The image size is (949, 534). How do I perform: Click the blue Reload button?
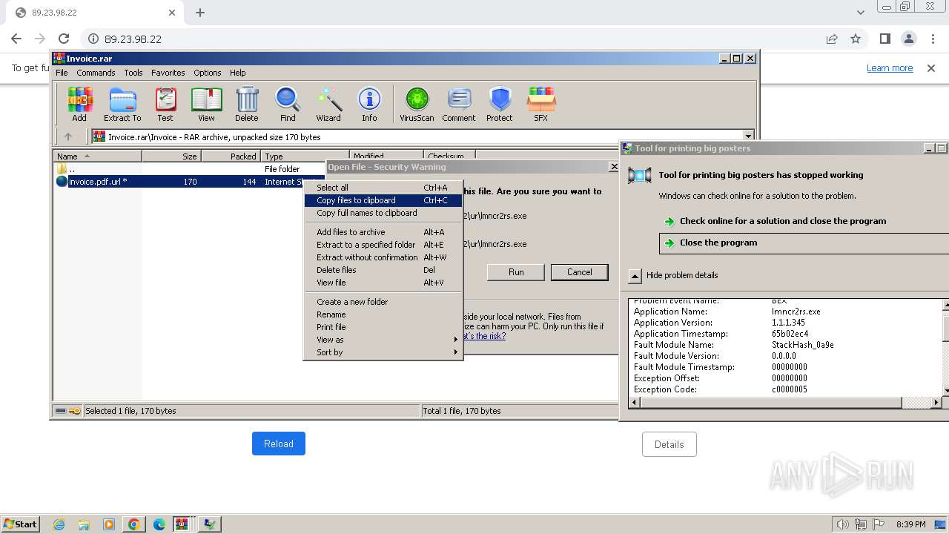[279, 444]
